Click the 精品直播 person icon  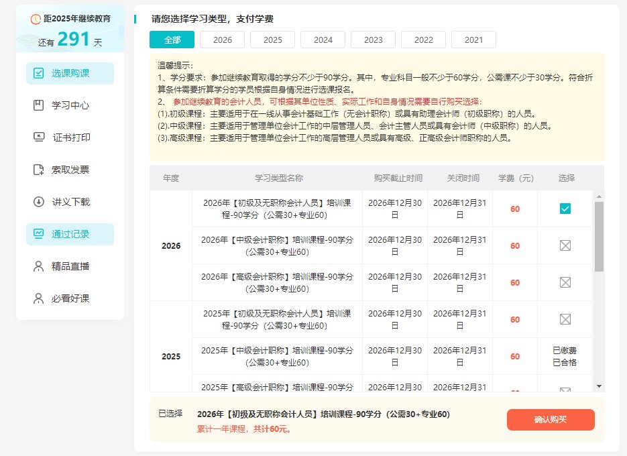39,266
